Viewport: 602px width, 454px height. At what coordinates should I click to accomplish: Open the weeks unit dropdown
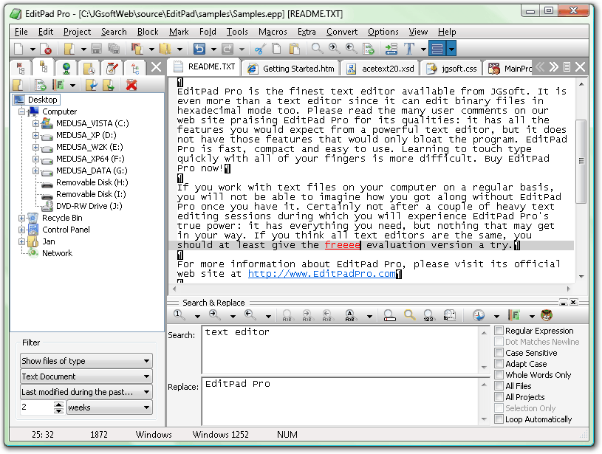pos(109,407)
